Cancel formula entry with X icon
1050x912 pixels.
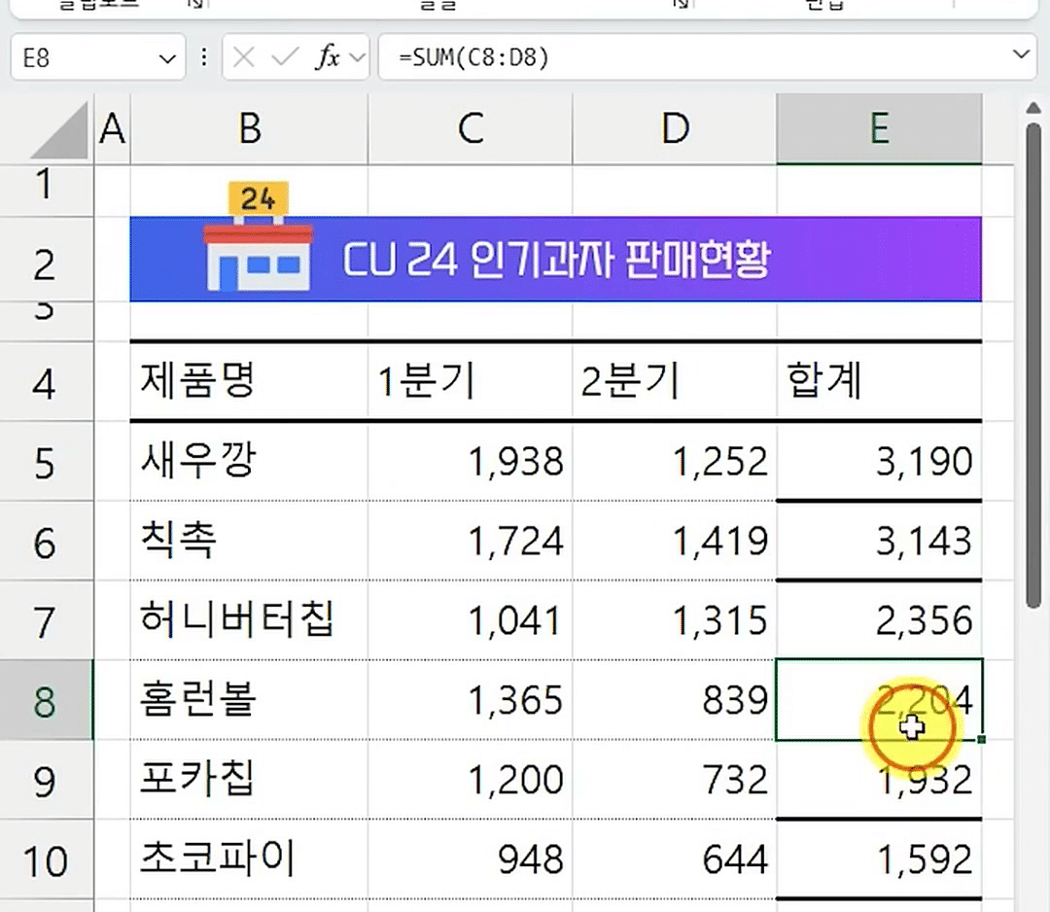click(244, 57)
